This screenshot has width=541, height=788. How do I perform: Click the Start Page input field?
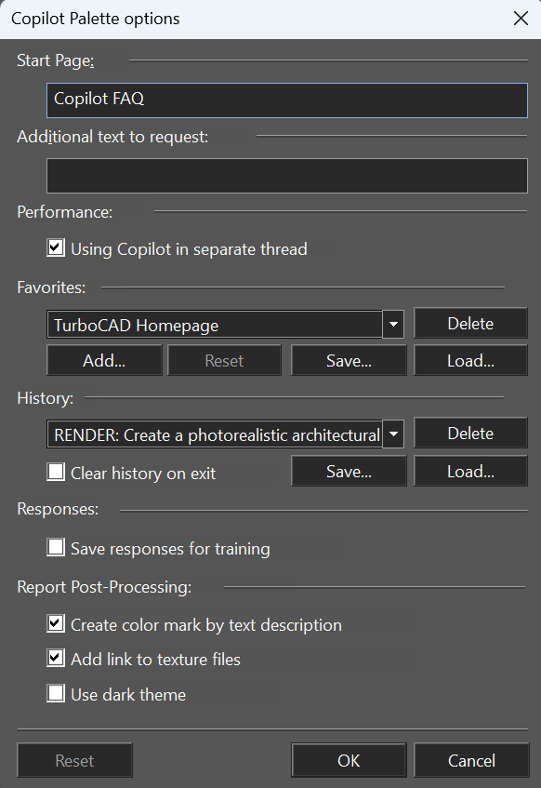tap(287, 100)
